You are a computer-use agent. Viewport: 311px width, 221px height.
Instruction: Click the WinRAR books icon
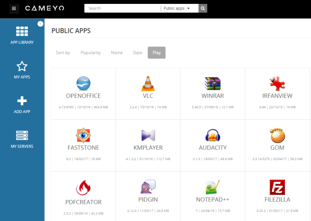click(x=212, y=83)
